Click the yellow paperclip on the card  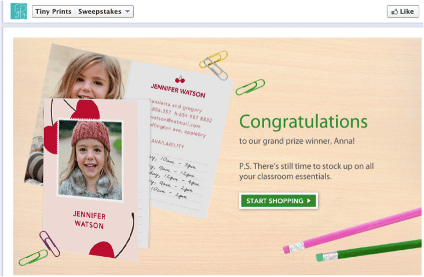[x=214, y=60]
